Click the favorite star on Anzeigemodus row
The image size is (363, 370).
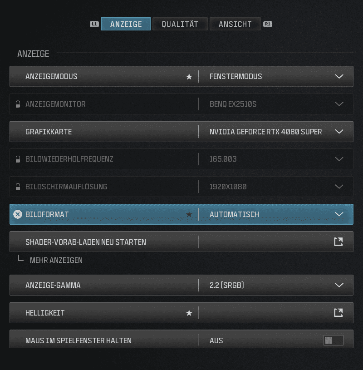click(x=189, y=76)
